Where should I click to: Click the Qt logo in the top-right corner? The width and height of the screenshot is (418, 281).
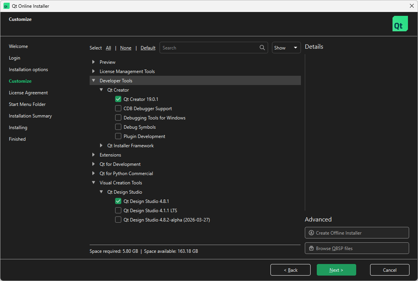(x=400, y=24)
